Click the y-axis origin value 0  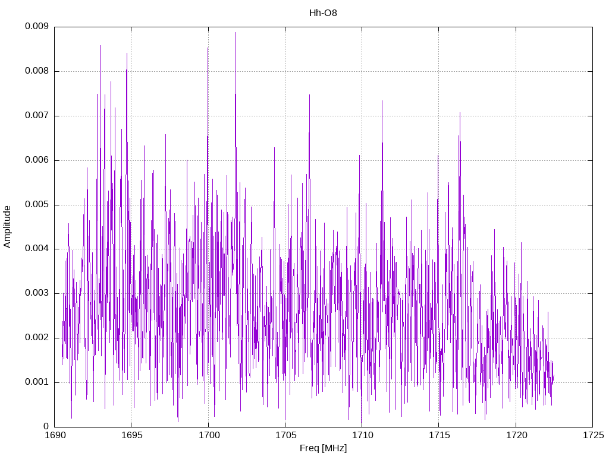[46, 427]
